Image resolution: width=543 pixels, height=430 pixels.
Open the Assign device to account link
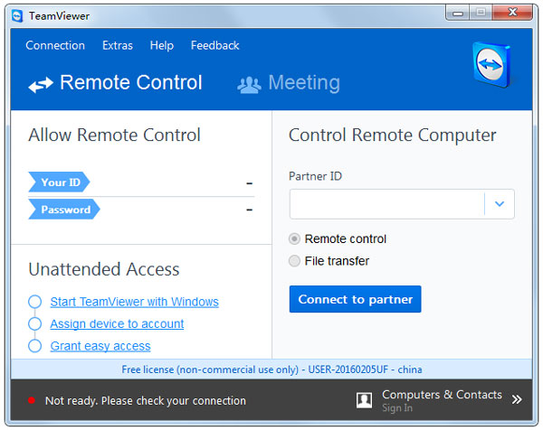coord(117,323)
